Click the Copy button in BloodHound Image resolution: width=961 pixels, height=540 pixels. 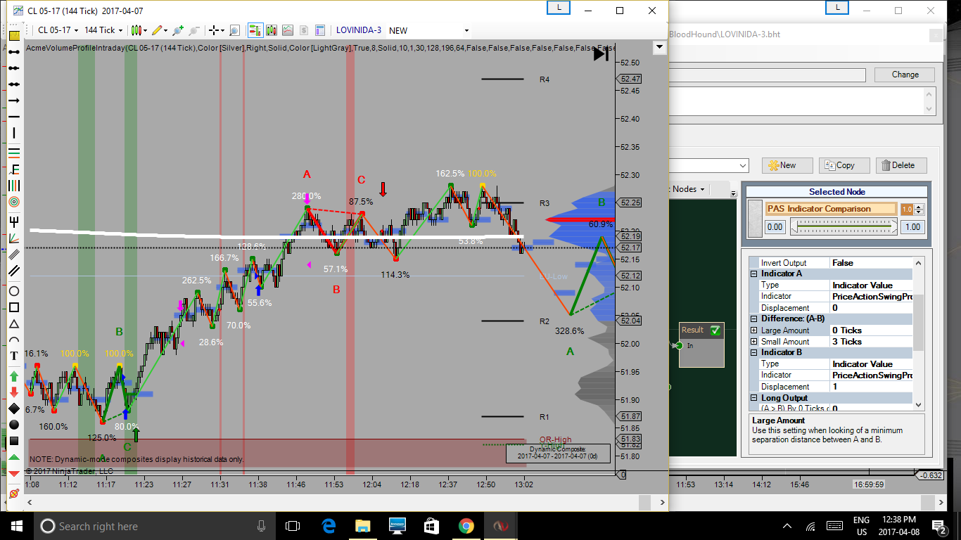point(844,165)
